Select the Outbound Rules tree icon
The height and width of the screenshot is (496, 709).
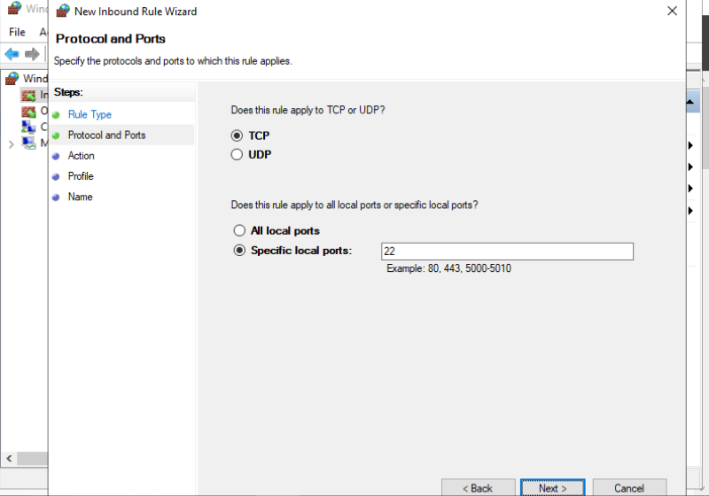[28, 111]
